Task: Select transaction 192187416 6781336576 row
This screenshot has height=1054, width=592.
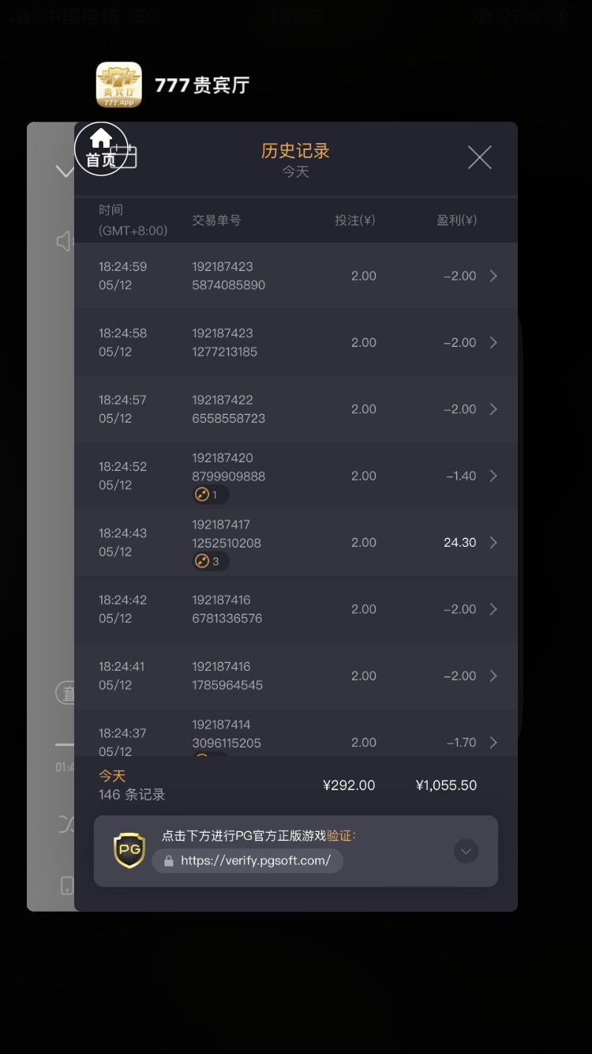Action: [x=296, y=609]
